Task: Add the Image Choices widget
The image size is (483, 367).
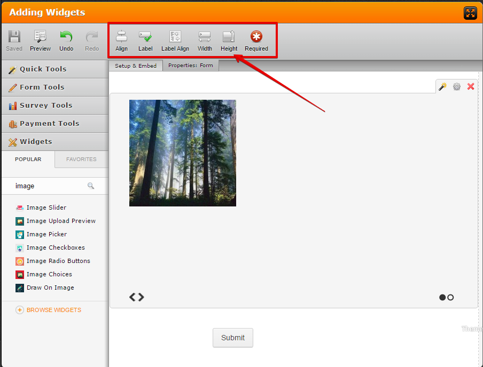Action: click(44, 274)
